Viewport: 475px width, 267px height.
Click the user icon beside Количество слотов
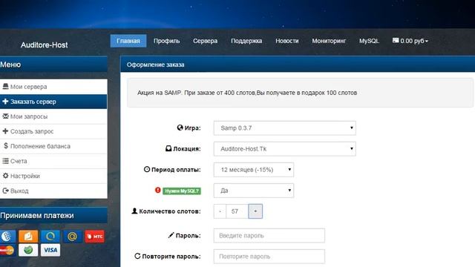[134, 211]
